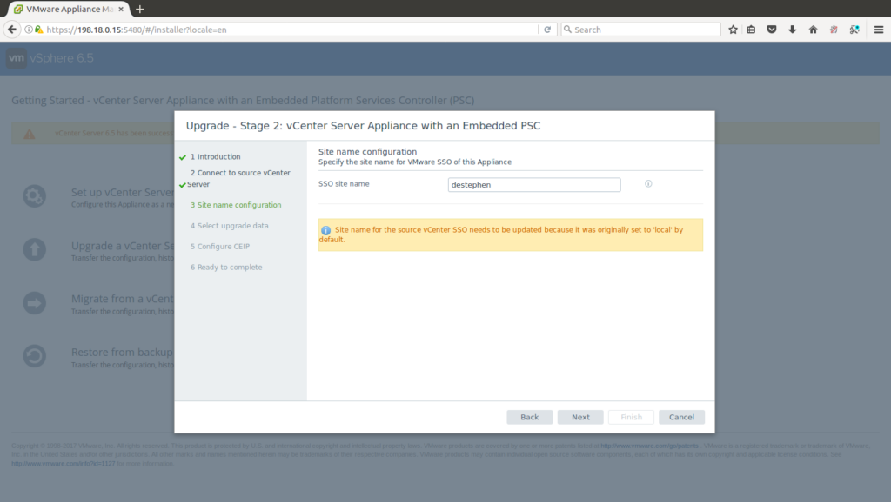Image resolution: width=891 pixels, height=502 pixels.
Task: Reload the page with the refresh icon
Action: click(547, 30)
